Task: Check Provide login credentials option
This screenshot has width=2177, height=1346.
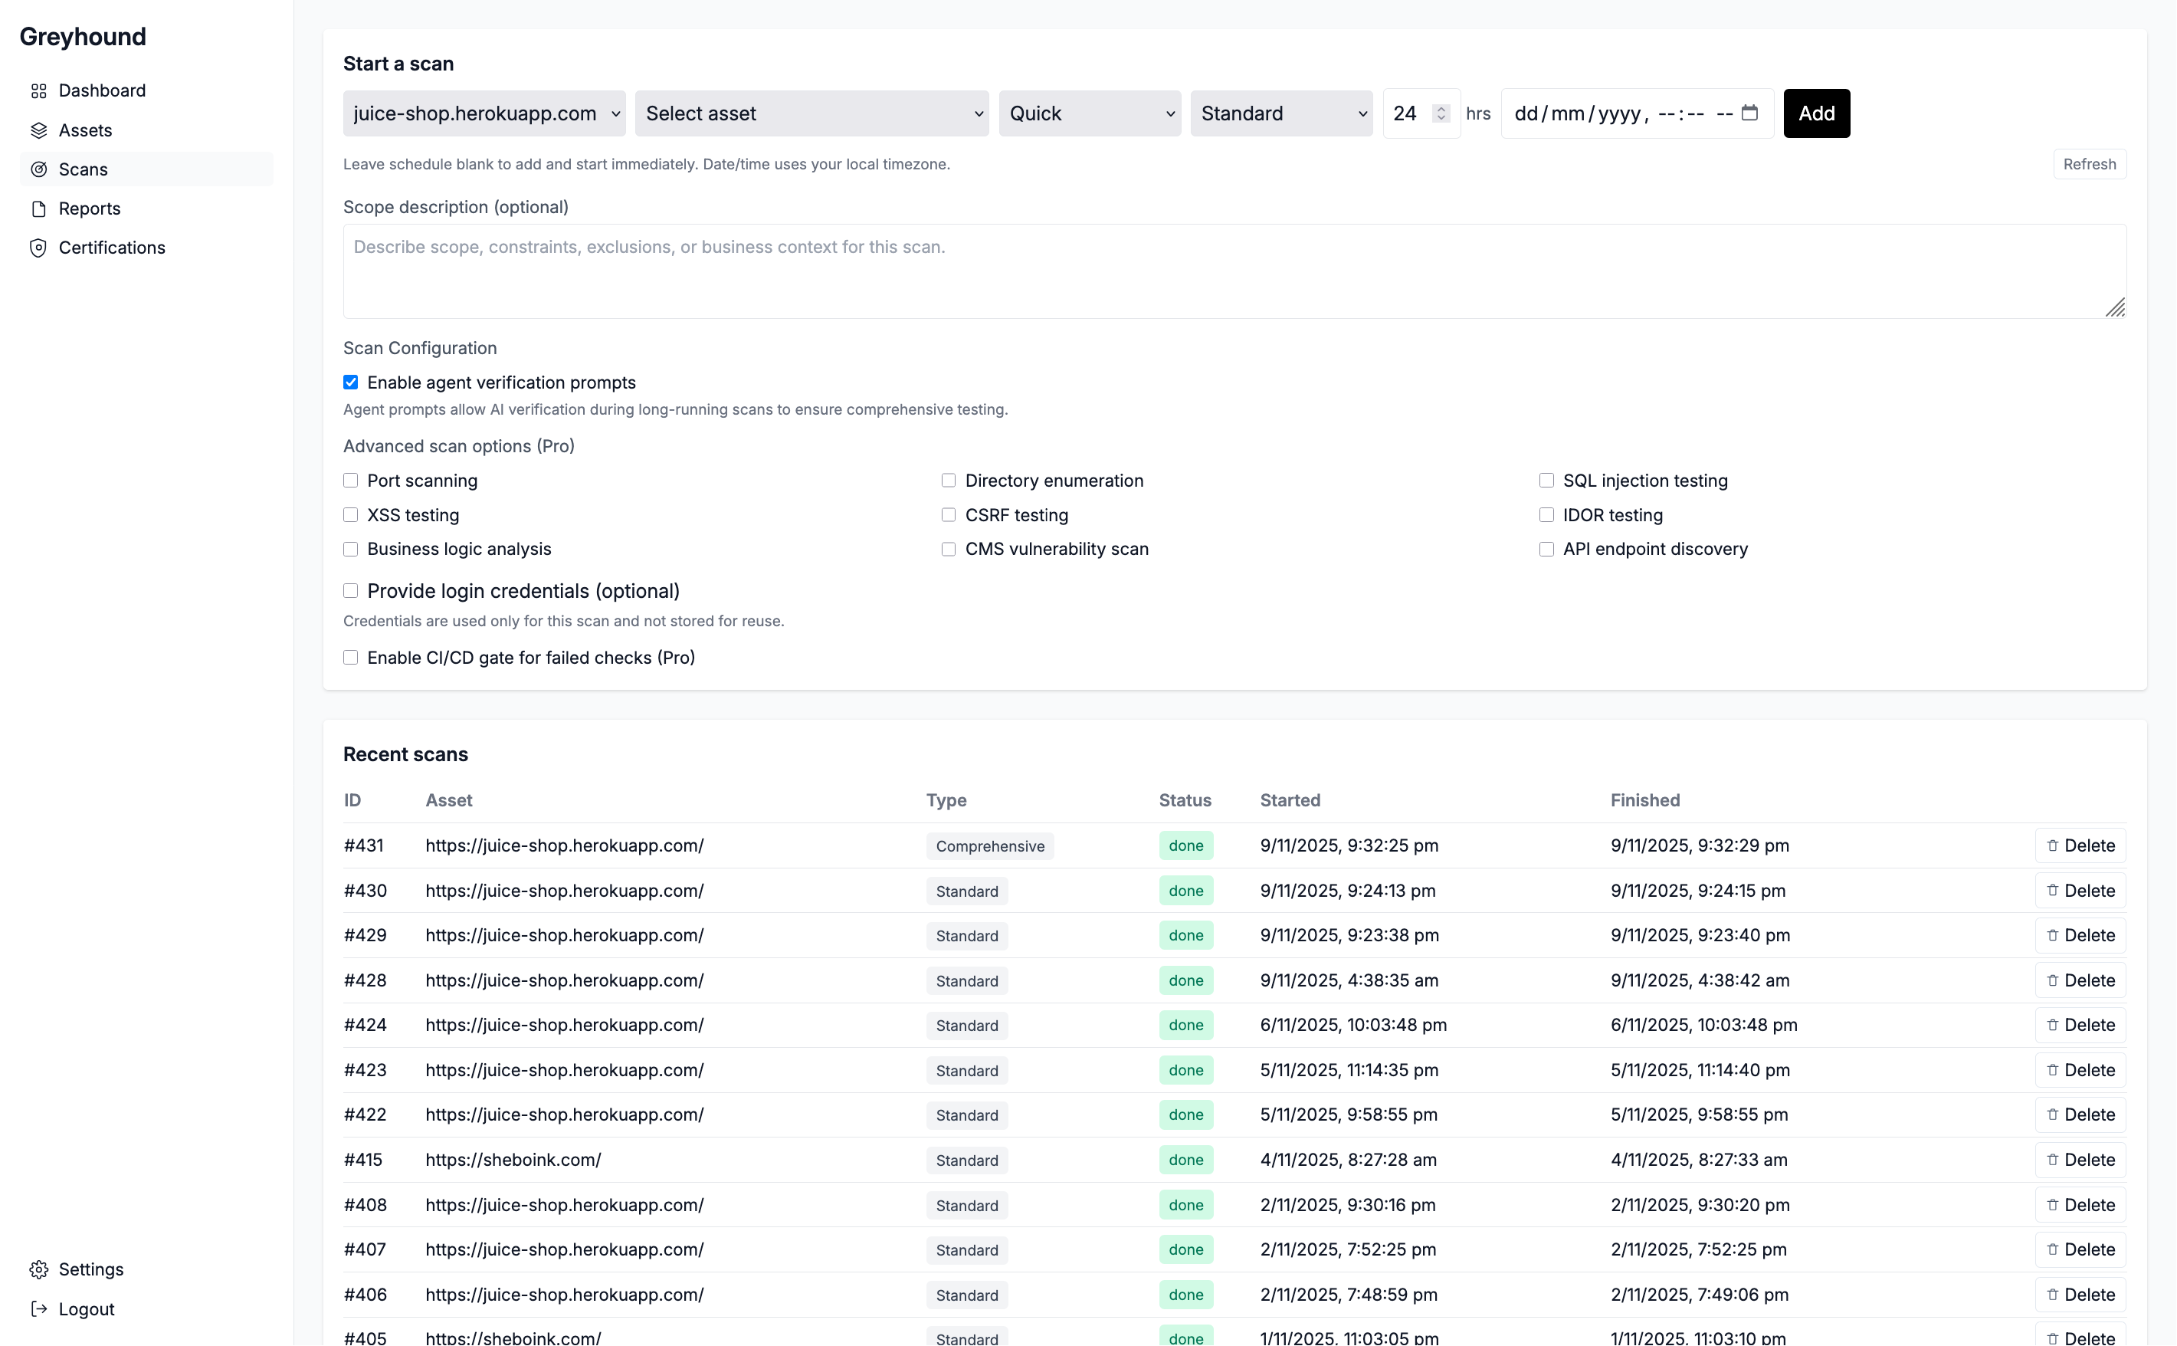Action: 350,591
